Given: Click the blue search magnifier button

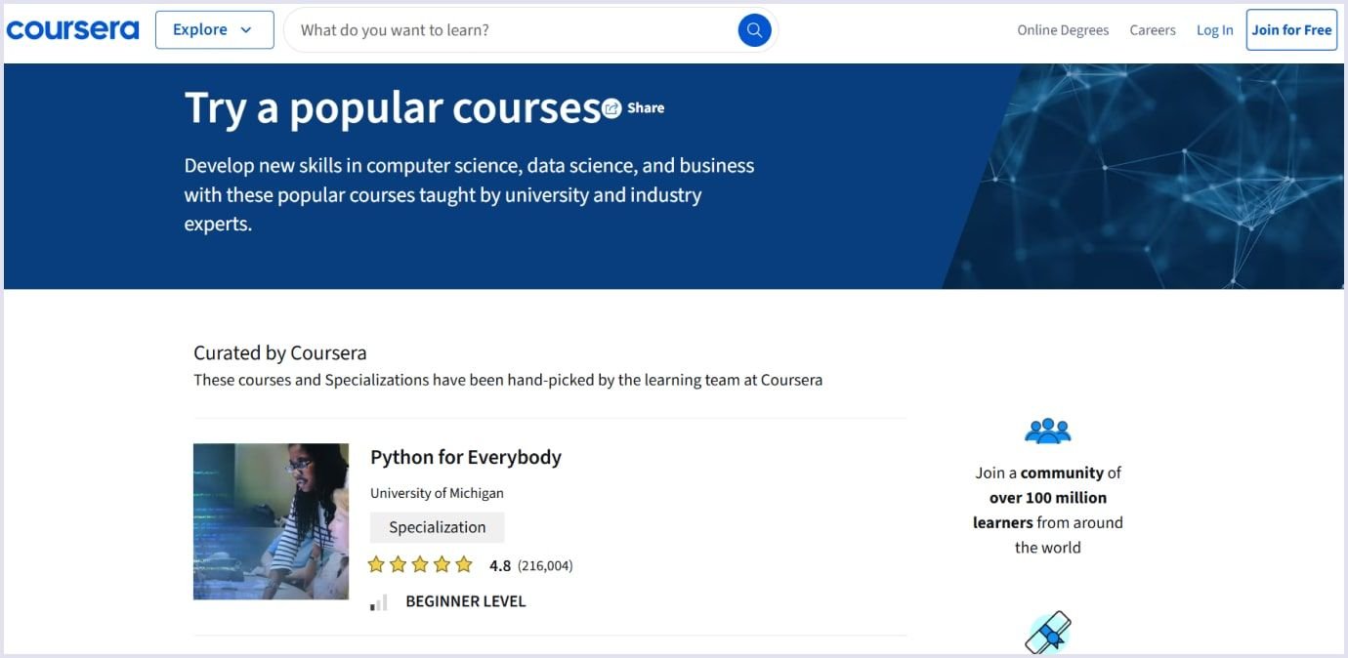Looking at the screenshot, I should [x=754, y=30].
